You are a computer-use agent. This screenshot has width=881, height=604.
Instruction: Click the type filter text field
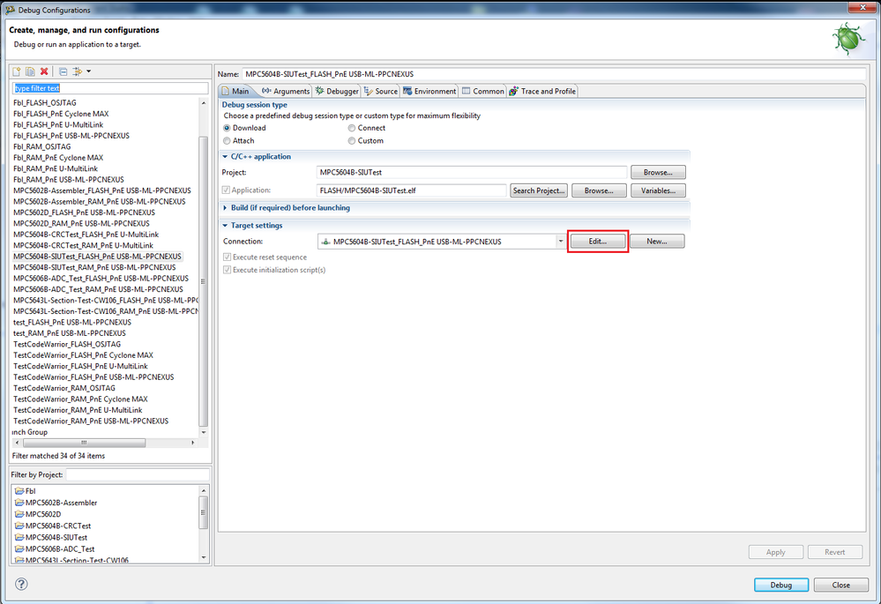click(x=110, y=88)
